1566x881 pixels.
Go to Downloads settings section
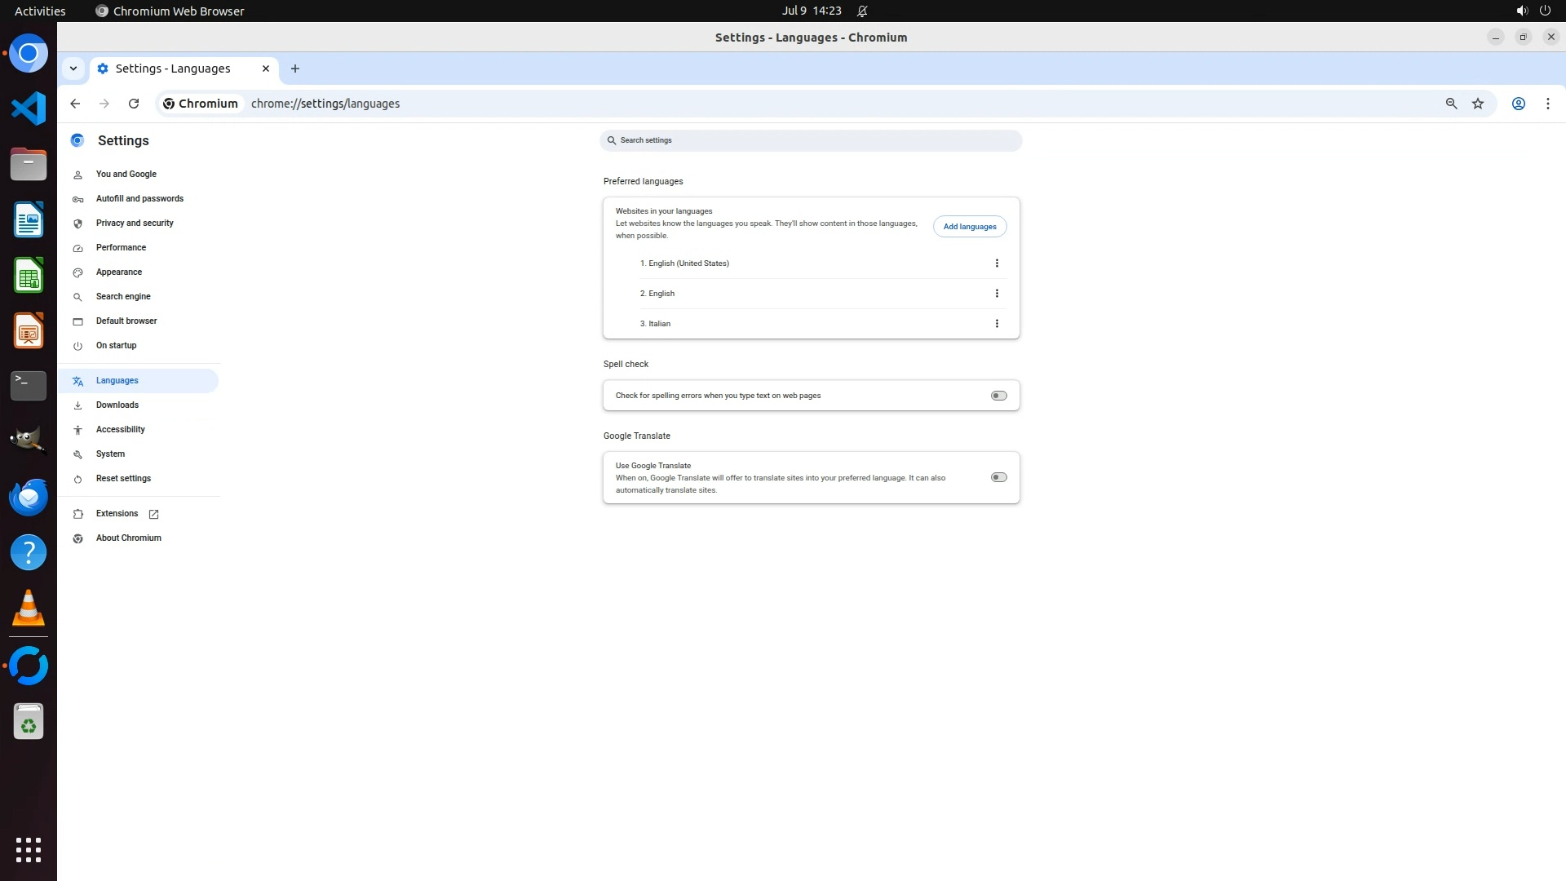(117, 405)
